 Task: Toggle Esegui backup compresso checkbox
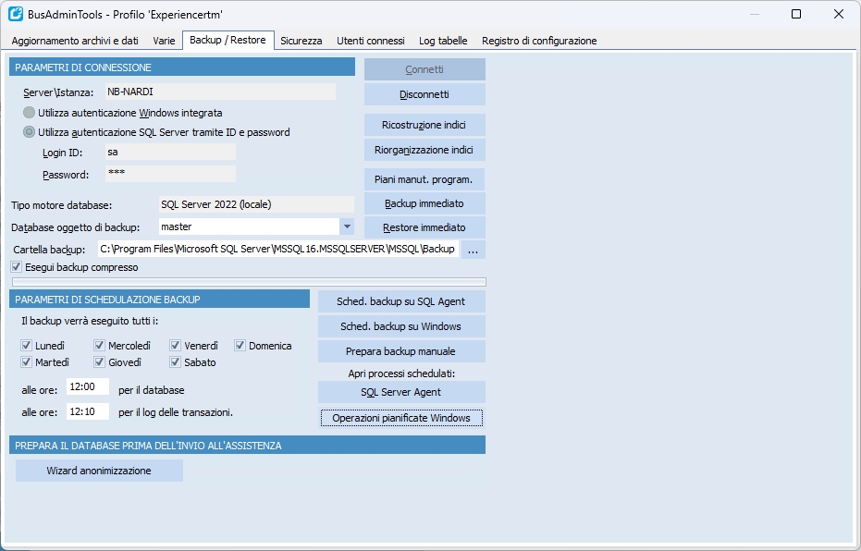(x=16, y=267)
